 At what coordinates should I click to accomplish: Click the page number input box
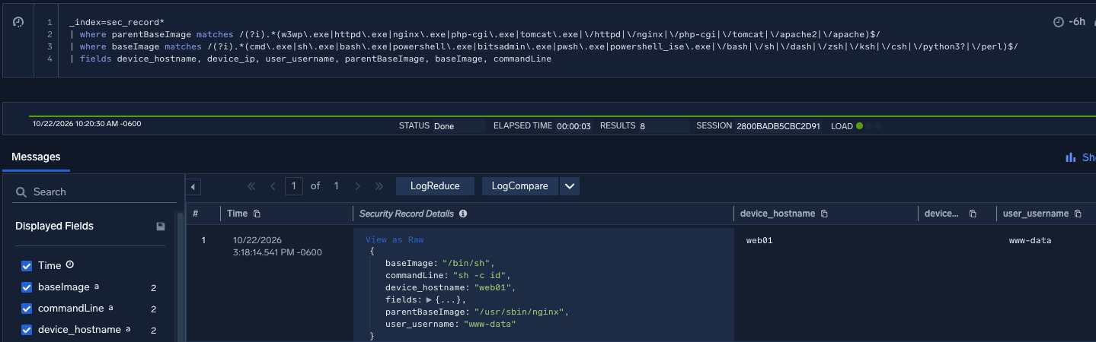[x=294, y=186]
